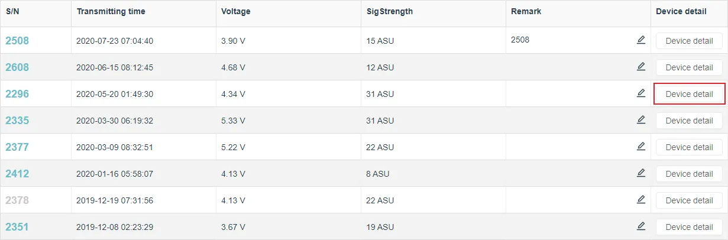This screenshot has width=728, height=240.
Task: Open Device detail for 2508
Action: point(689,41)
